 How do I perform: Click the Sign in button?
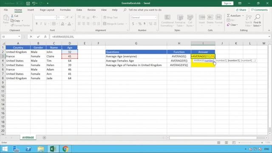(x=227, y=3)
